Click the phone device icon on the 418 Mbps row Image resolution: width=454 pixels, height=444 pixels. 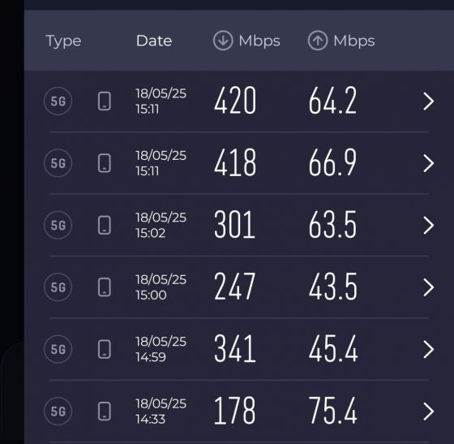point(105,163)
